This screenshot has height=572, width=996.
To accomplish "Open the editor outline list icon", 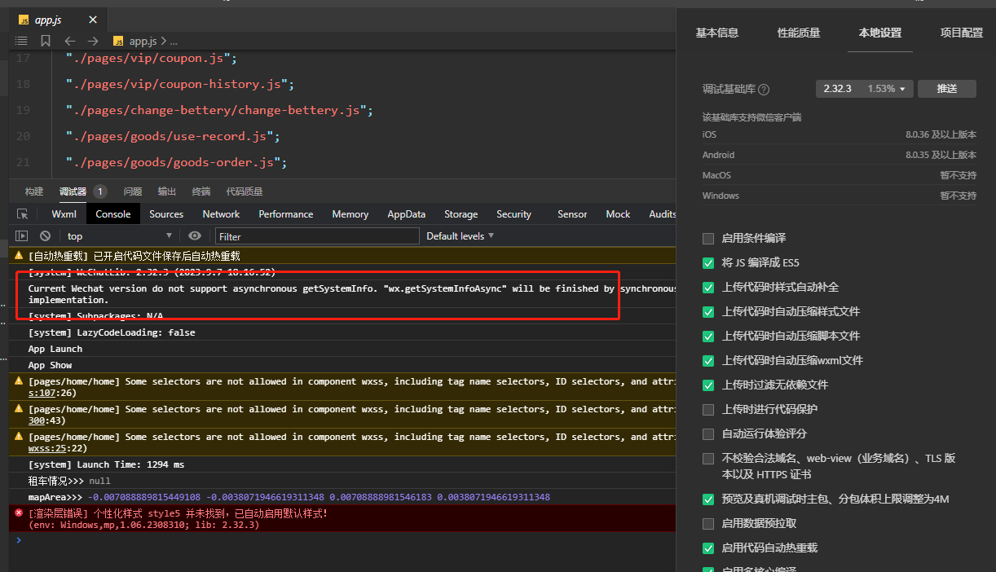I will coord(21,41).
